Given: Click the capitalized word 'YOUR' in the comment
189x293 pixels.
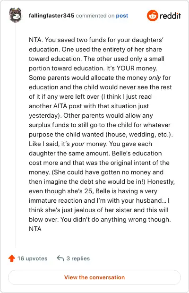Looking at the screenshot, I should click(126, 68).
